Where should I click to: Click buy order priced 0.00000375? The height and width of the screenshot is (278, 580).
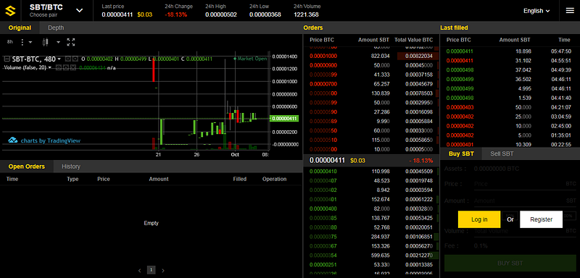pos(371,237)
